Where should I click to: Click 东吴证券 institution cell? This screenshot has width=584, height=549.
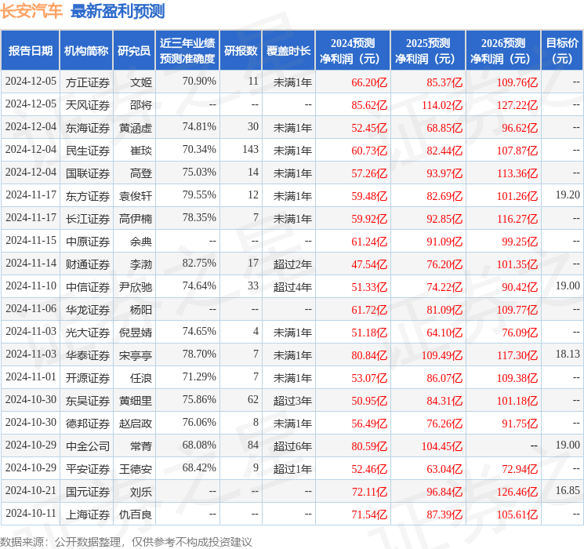tap(88, 401)
